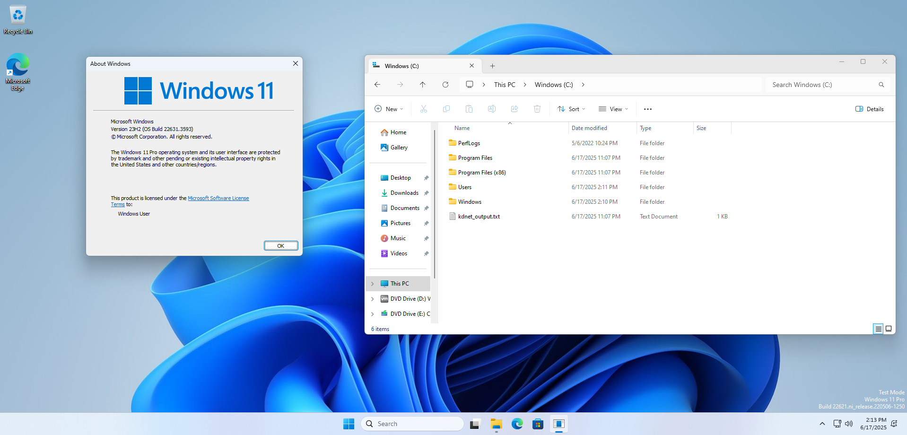Screen dimensions: 907x435
Task: Click the Paste clipboard icon
Action: 469,109
